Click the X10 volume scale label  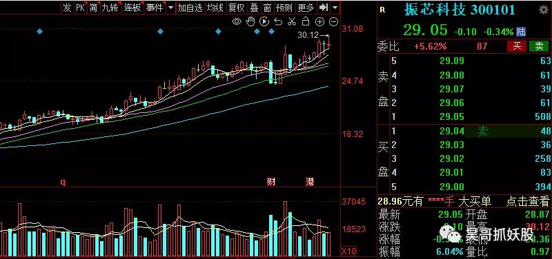[349, 251]
